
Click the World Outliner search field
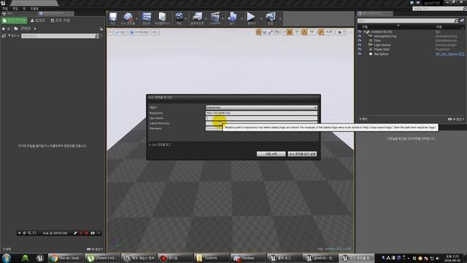pos(406,20)
